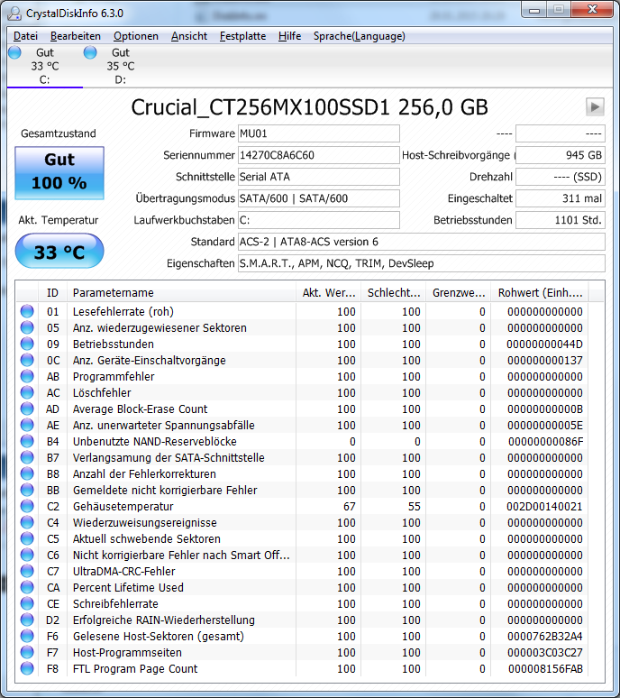Click the ID column header
620x698 pixels.
(52, 292)
